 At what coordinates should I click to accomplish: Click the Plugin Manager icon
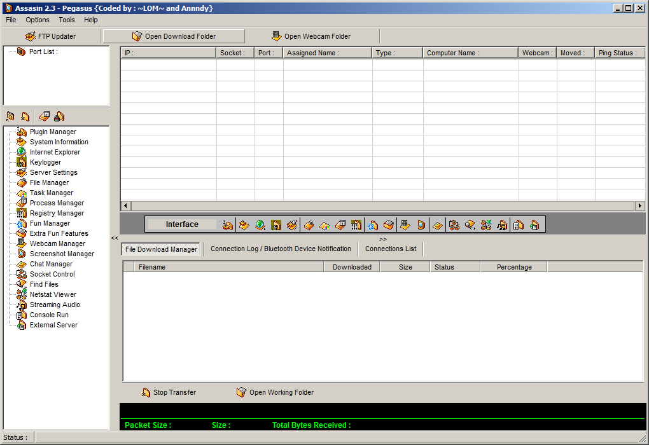pos(22,132)
